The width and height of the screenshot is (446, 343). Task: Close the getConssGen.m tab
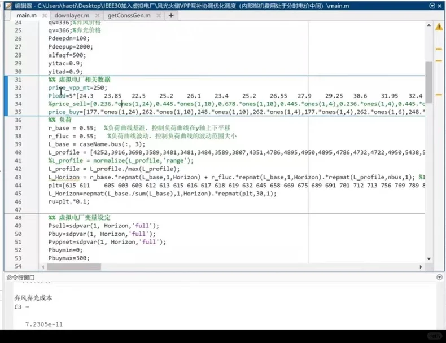pos(159,16)
